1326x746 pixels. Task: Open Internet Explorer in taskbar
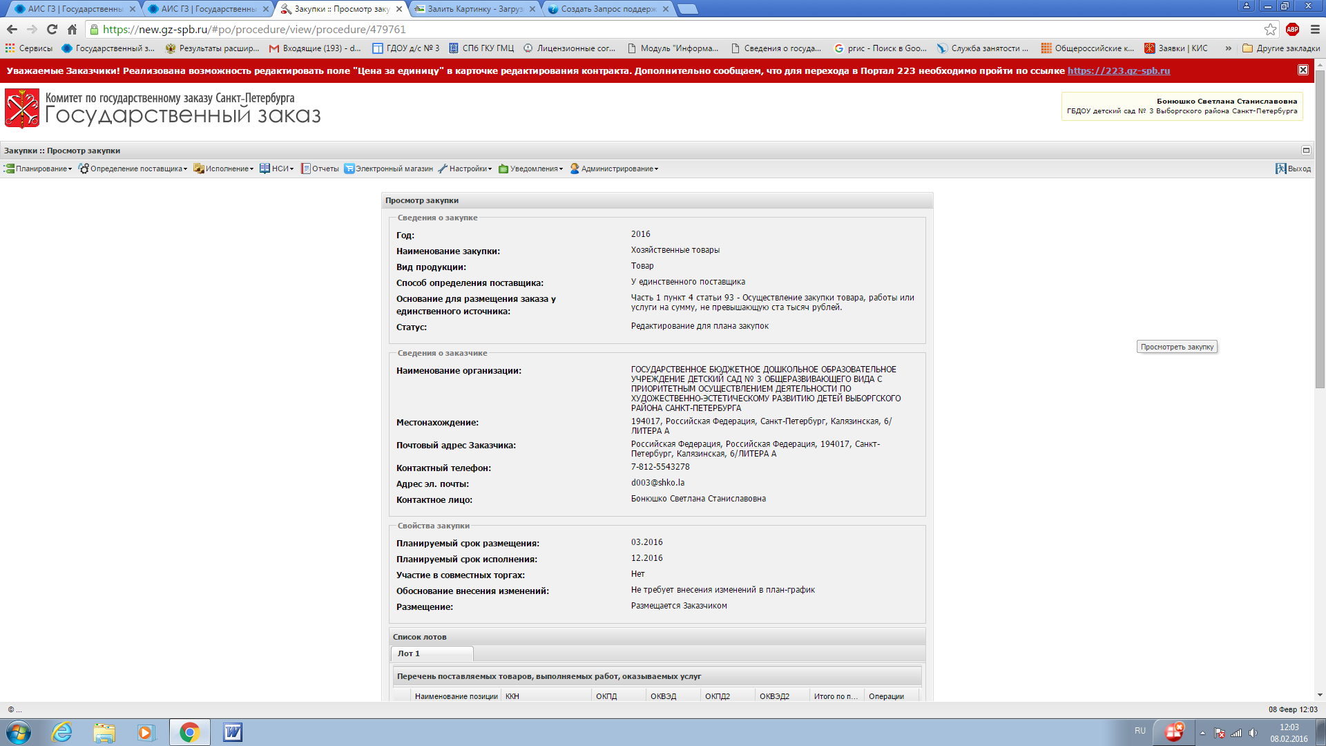click(61, 732)
